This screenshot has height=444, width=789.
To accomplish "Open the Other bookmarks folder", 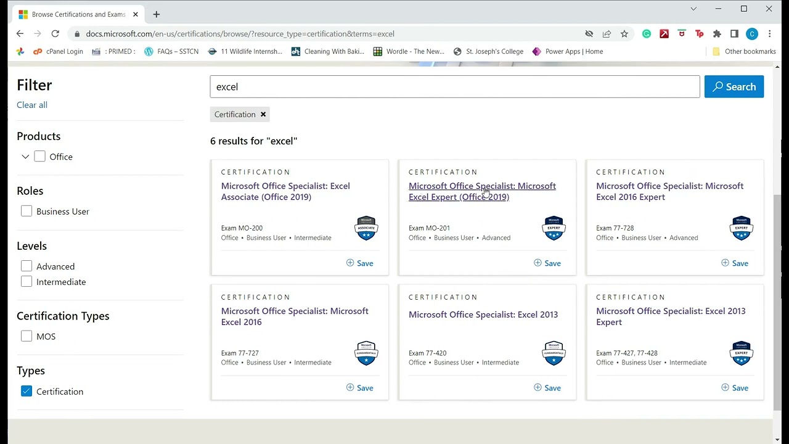I will (x=744, y=52).
